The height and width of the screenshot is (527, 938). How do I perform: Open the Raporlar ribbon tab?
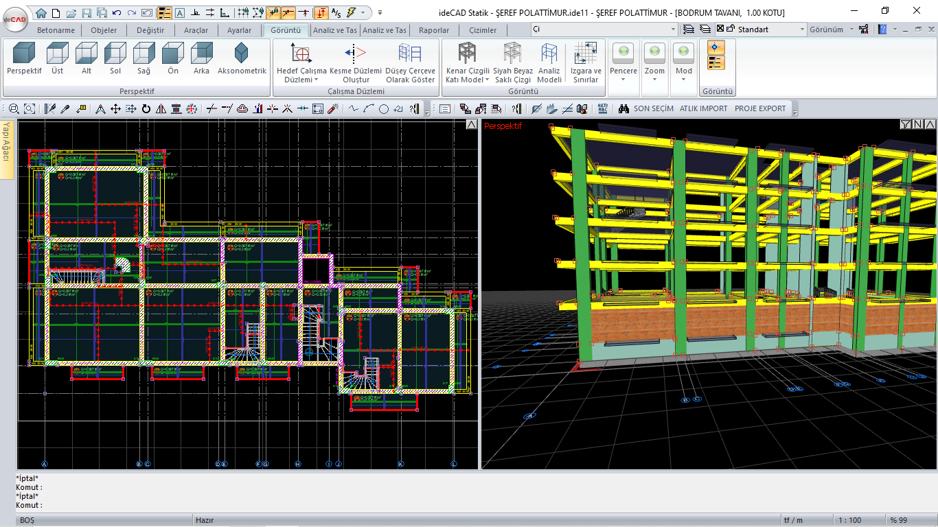(x=434, y=30)
